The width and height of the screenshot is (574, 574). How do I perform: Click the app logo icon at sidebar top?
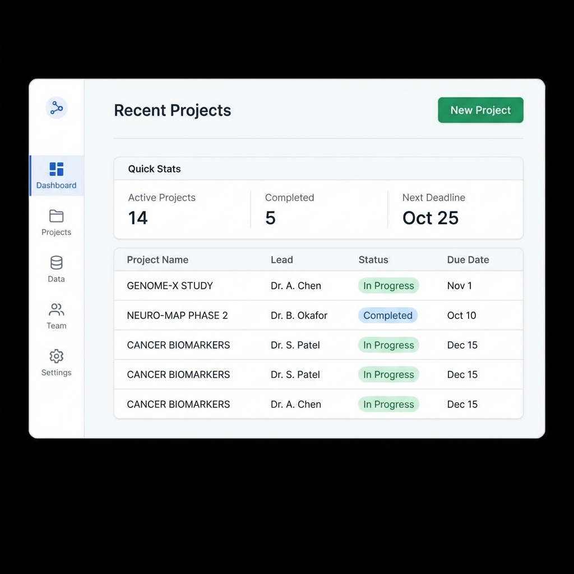(x=56, y=108)
